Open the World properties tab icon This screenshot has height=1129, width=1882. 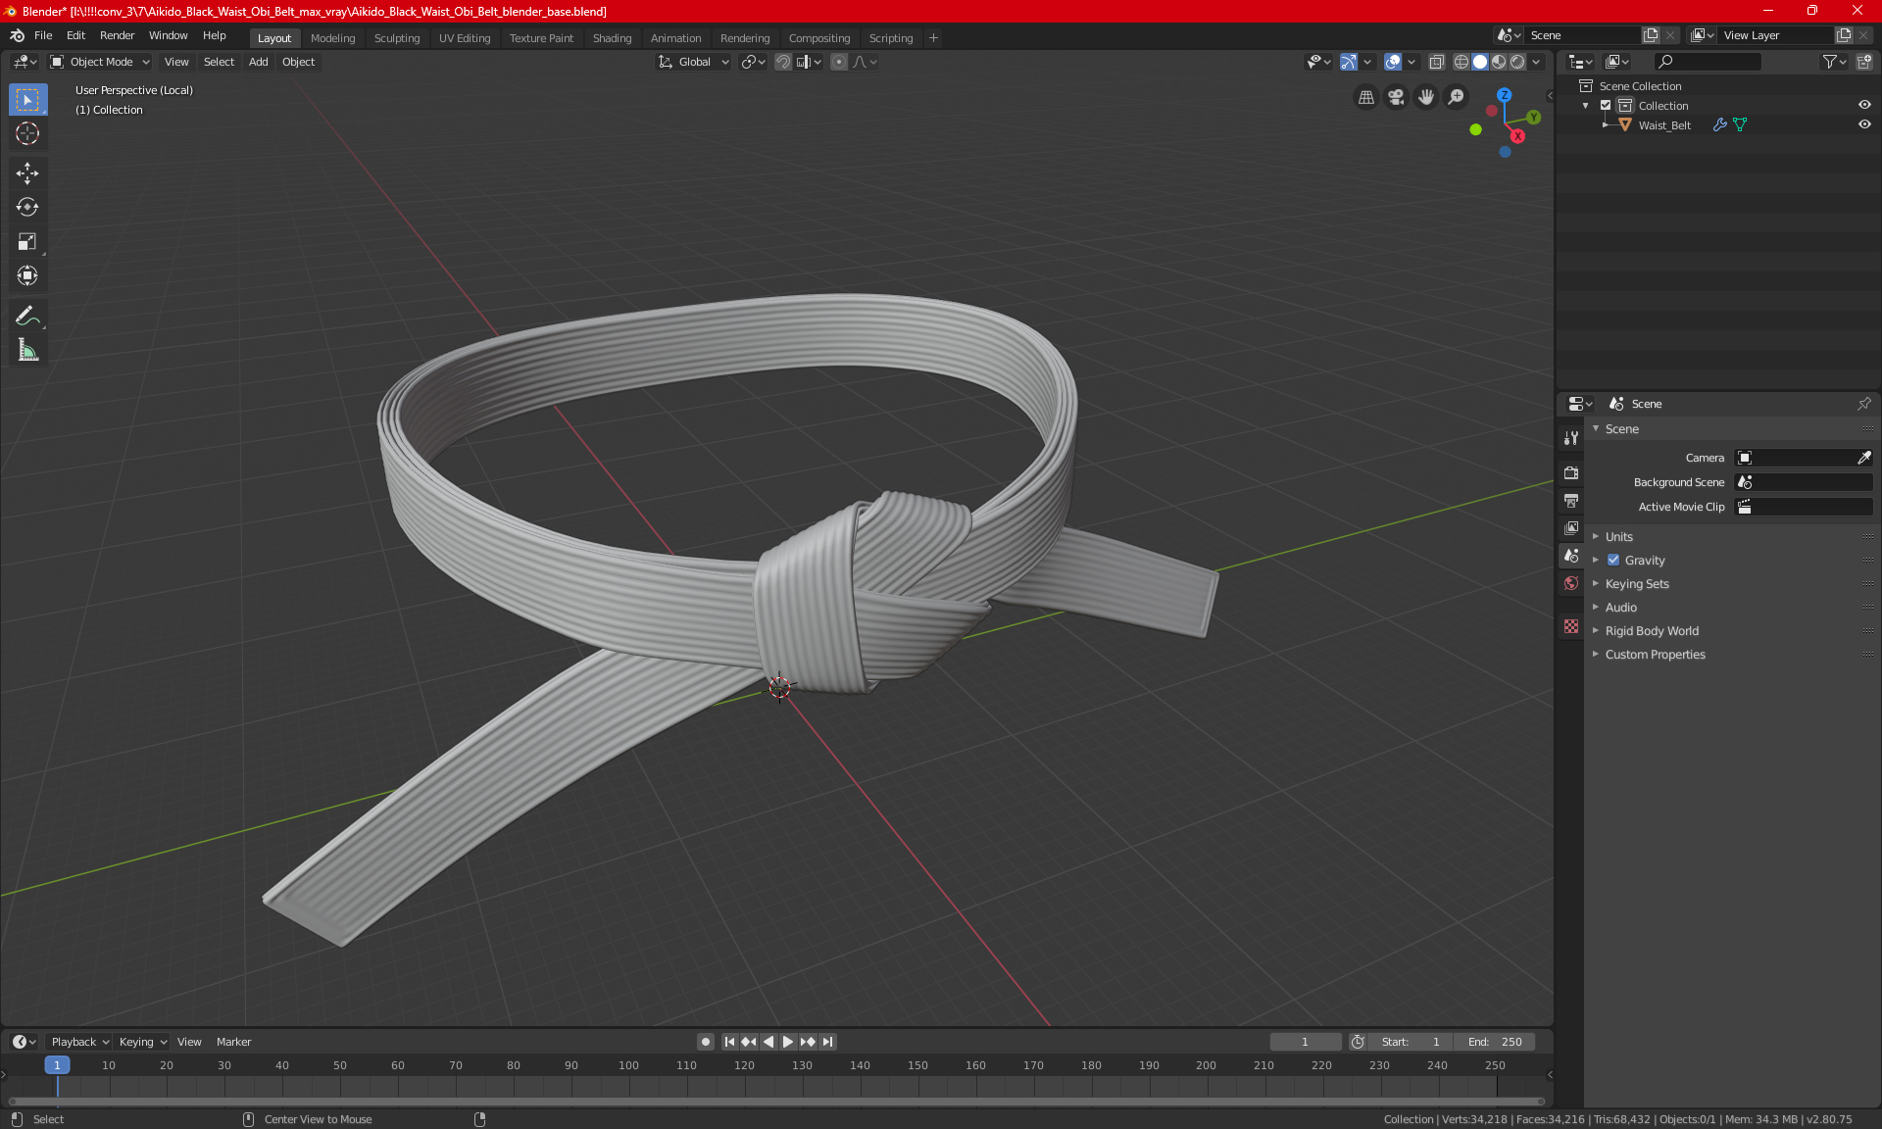1571,583
